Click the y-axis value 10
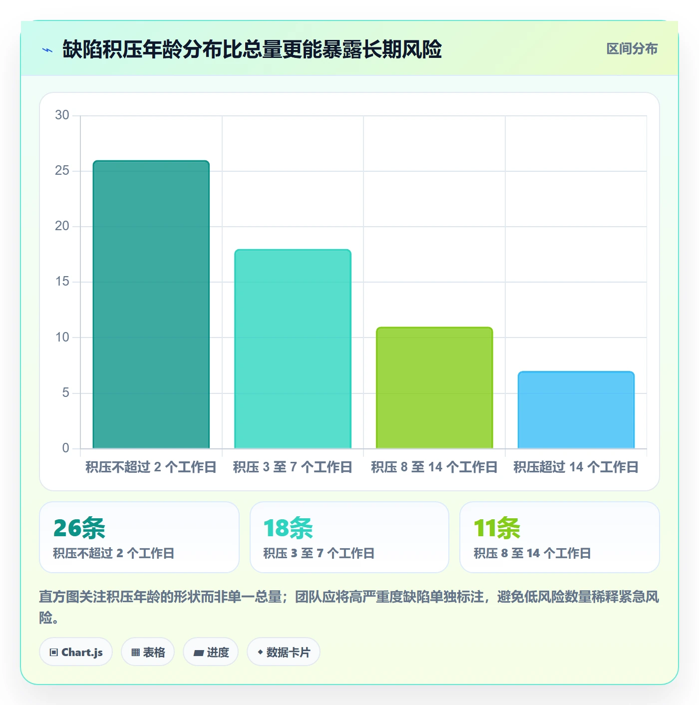699x705 pixels. [62, 338]
